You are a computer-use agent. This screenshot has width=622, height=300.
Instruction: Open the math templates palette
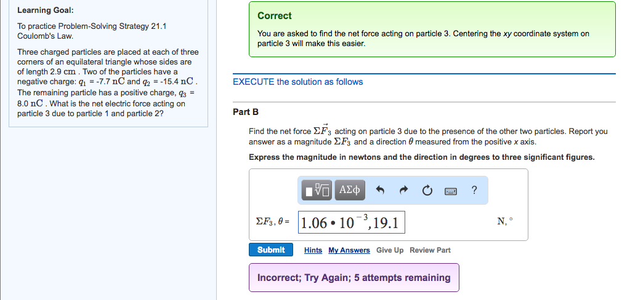click(318, 191)
